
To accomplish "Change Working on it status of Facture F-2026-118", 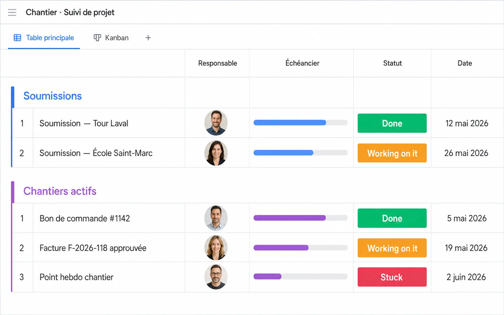I will coord(392,248).
